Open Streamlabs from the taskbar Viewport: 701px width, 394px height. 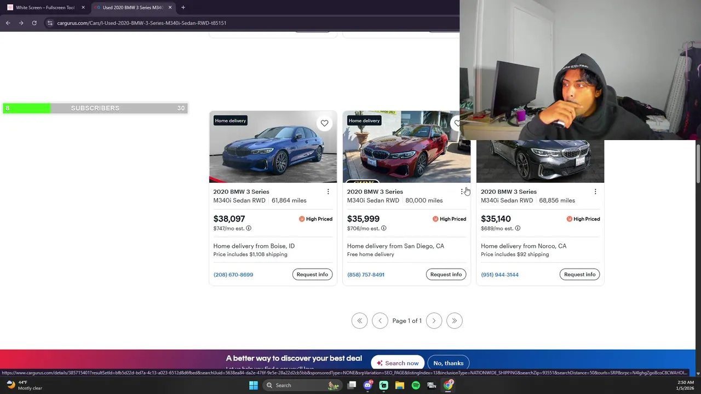(x=384, y=385)
